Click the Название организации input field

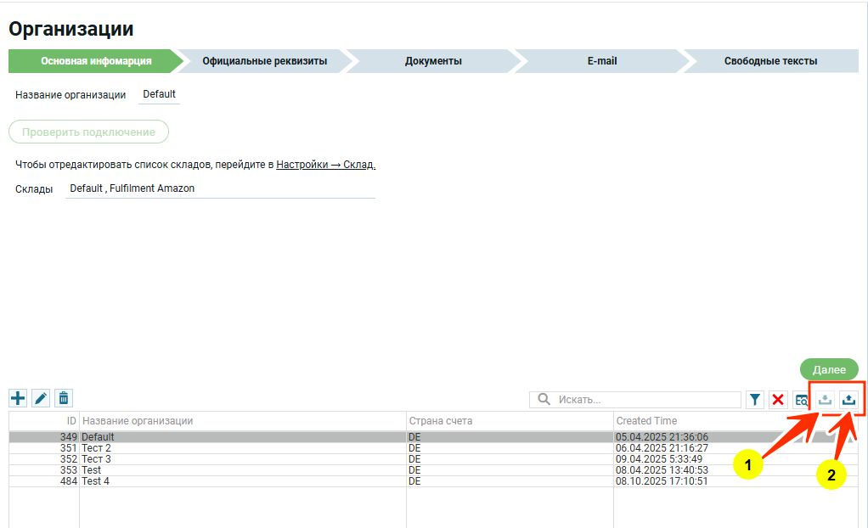coord(159,95)
